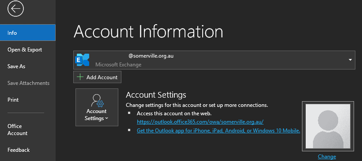Click the Add Account button
Image resolution: width=362 pixels, height=161 pixels.
pos(97,77)
